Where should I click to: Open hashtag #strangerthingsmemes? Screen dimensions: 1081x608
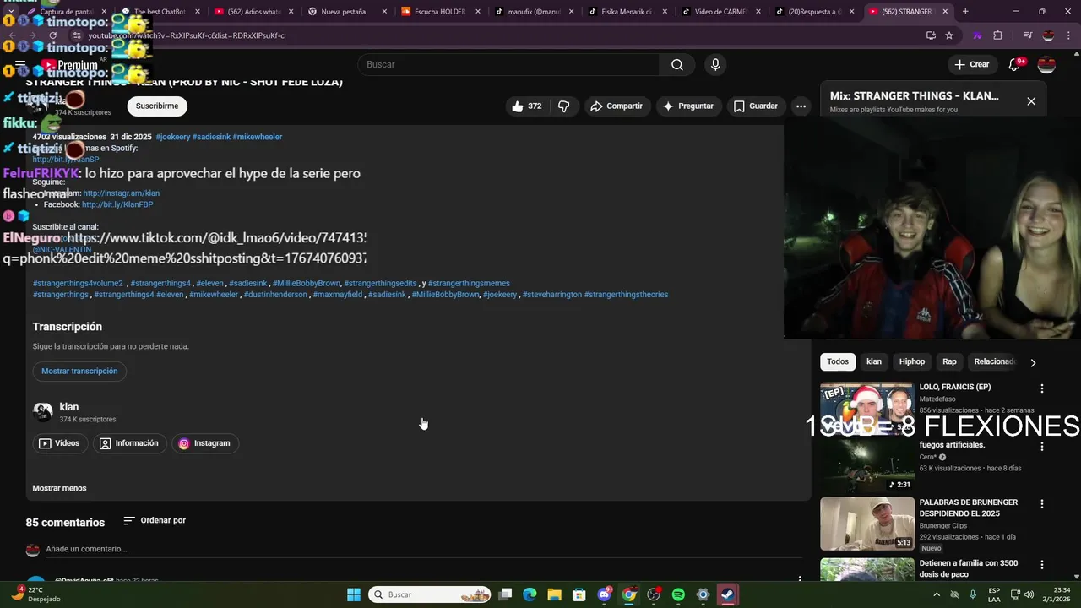[469, 284]
